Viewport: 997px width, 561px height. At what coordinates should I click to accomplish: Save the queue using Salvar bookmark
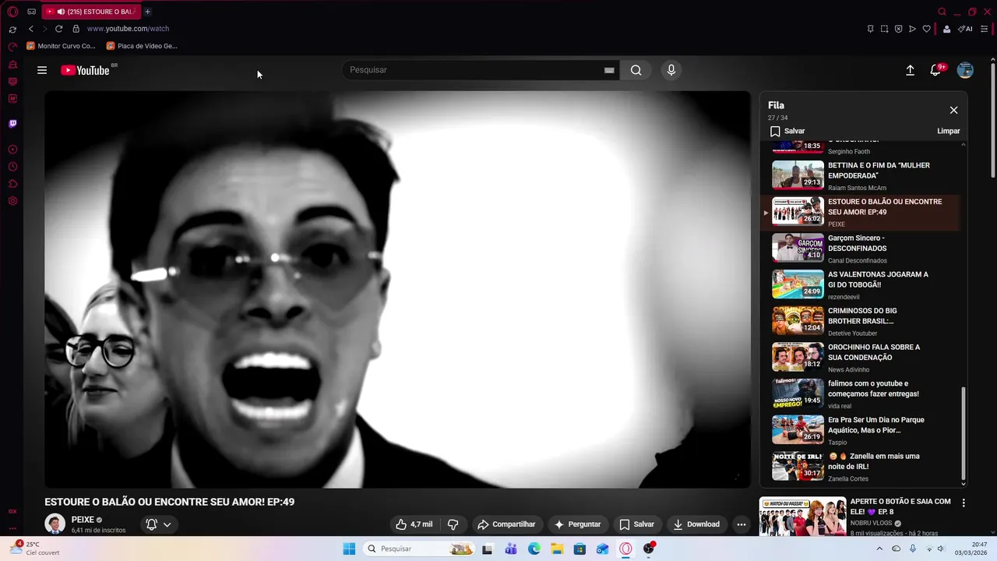point(787,131)
